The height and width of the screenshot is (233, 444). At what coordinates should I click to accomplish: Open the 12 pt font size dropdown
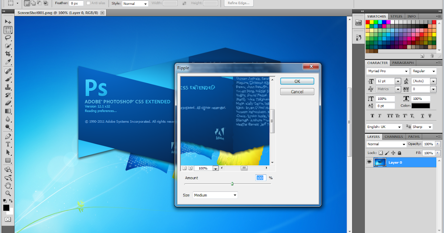click(398, 81)
